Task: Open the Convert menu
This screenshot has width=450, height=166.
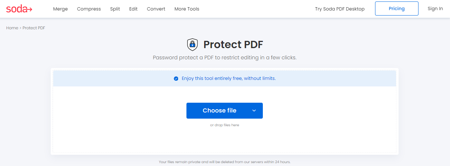Action: [x=156, y=9]
